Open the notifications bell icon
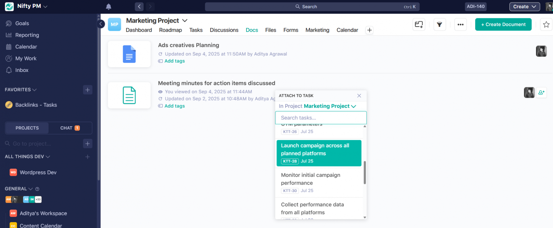The height and width of the screenshot is (228, 553). pos(108,6)
